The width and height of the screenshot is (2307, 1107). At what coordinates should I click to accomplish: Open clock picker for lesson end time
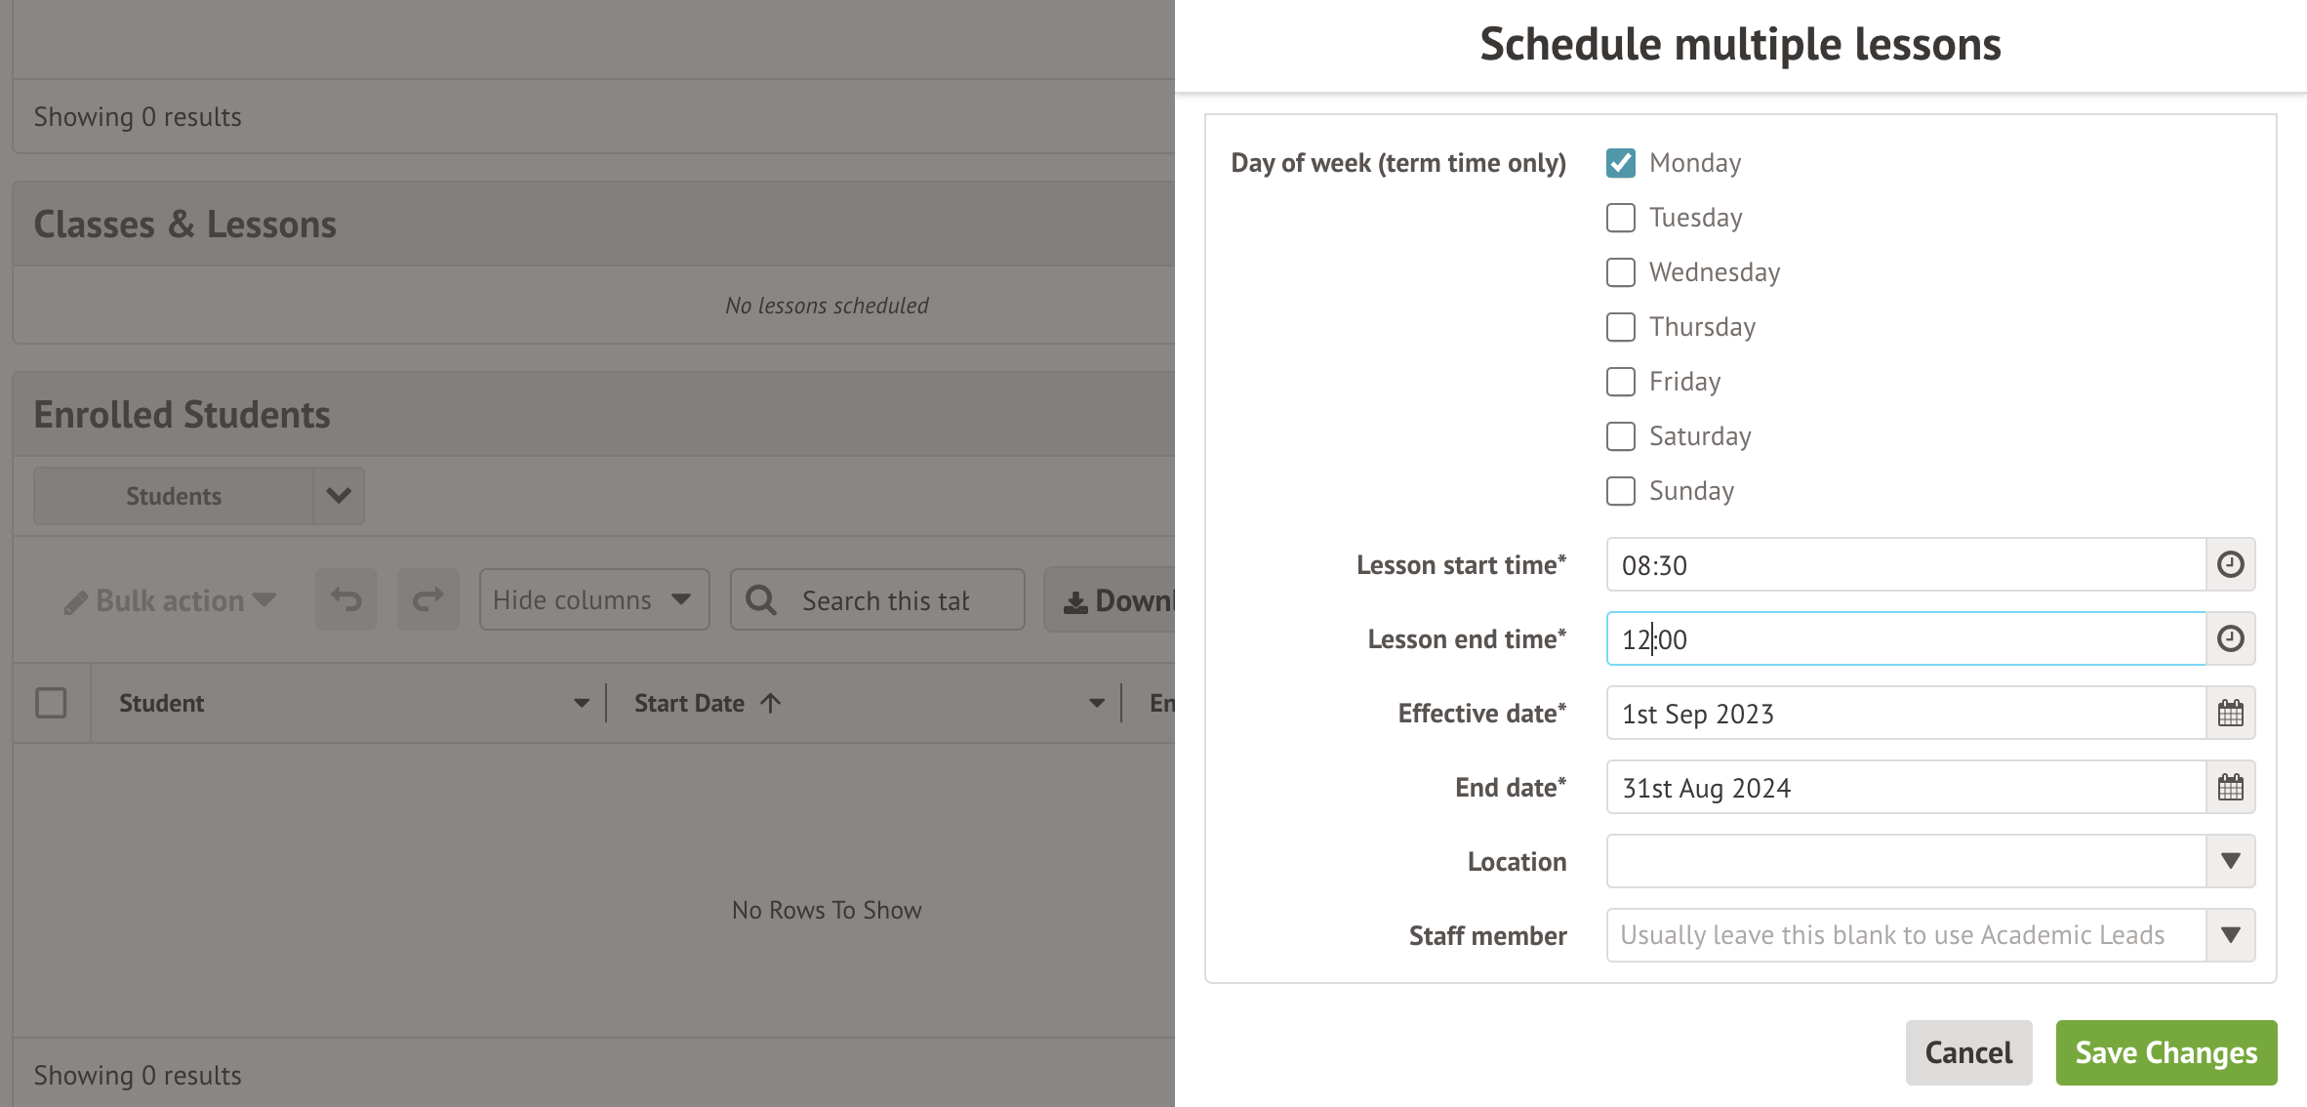point(2230,638)
